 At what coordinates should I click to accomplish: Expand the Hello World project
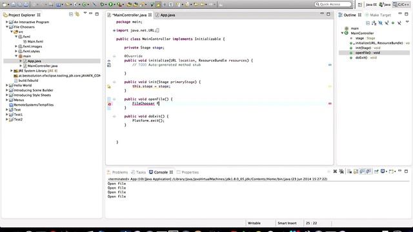click(x=7, y=85)
